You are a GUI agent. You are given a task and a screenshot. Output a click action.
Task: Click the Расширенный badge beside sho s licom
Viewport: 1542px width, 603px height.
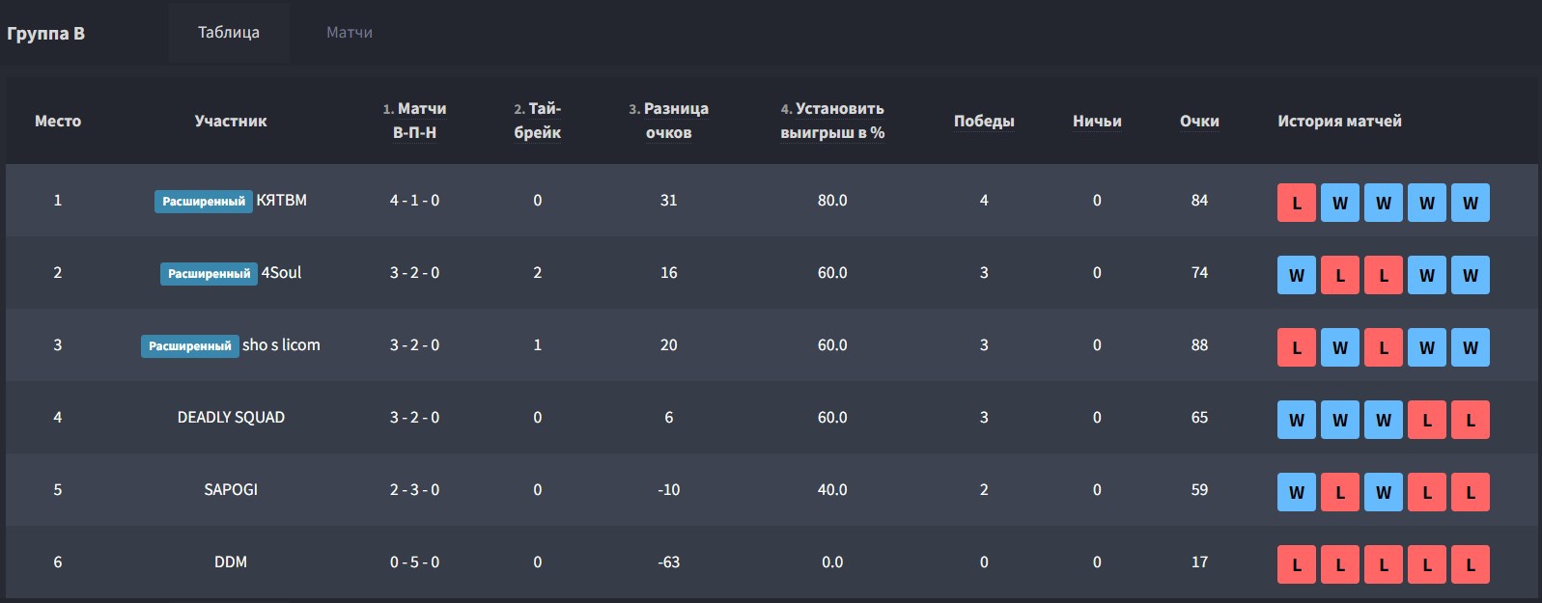[189, 345]
